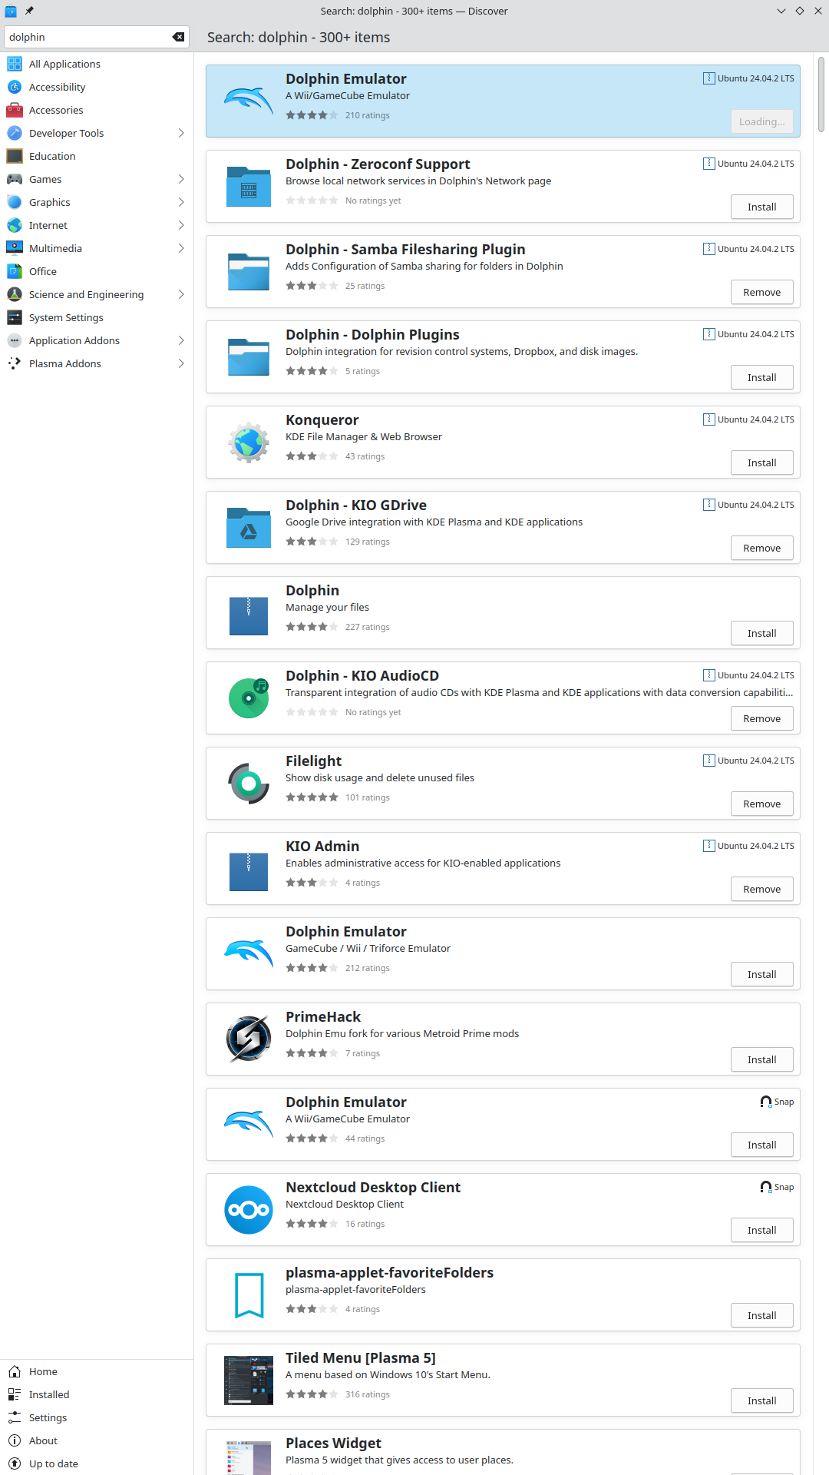Viewport: 829px width, 1475px height.
Task: Expand the Application Addons chevron
Action: [x=181, y=340]
